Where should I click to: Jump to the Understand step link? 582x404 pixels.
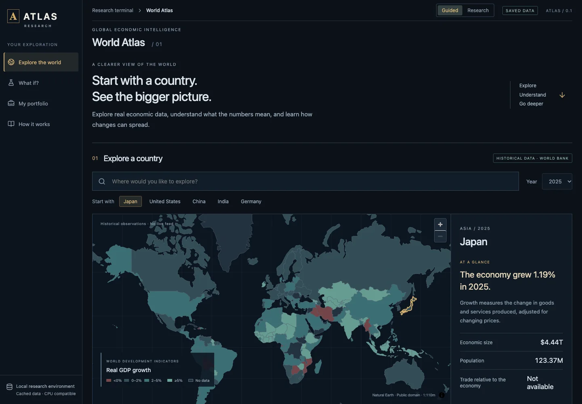533,95
